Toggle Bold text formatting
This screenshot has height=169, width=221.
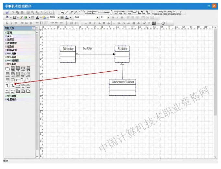[113, 17]
